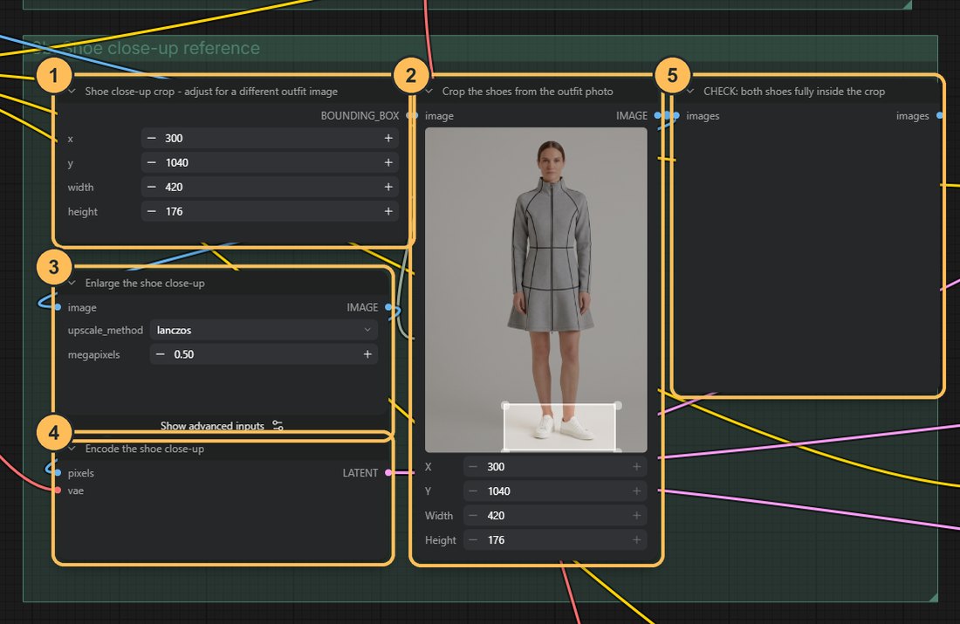The image size is (960, 624).
Task: Decrease megapixels value 0.50
Action: point(160,354)
